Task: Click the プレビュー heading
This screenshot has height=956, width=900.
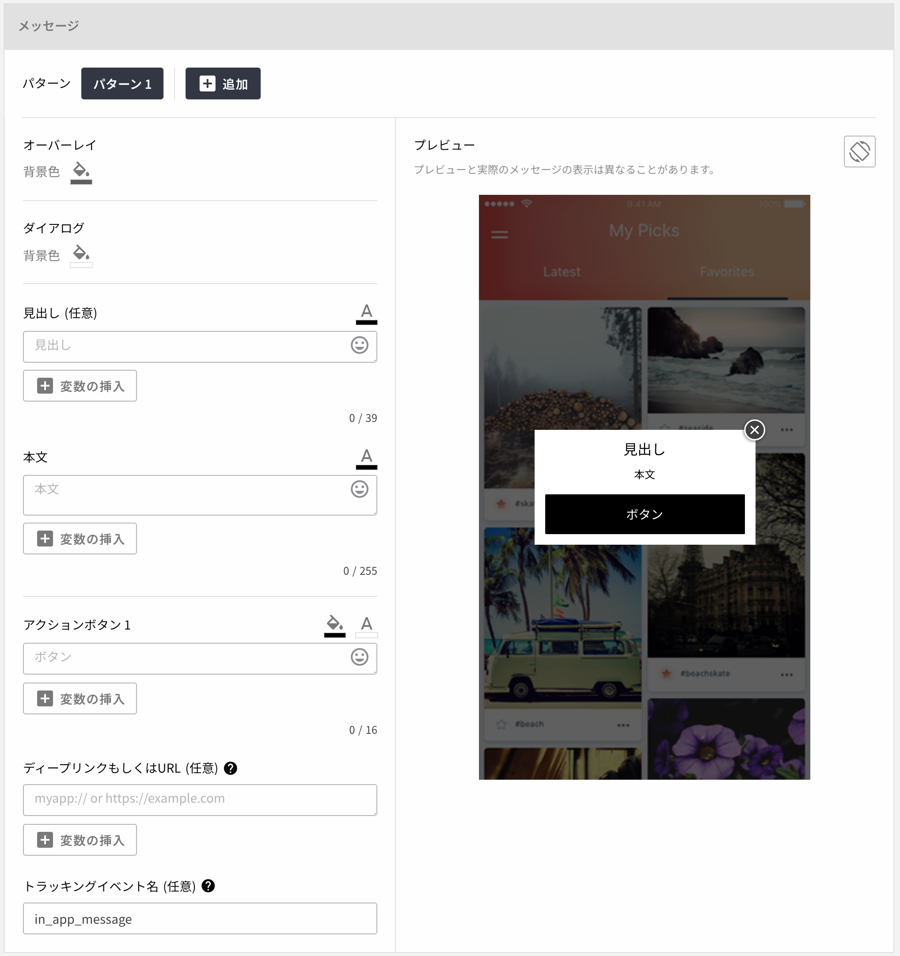Action: (x=444, y=145)
